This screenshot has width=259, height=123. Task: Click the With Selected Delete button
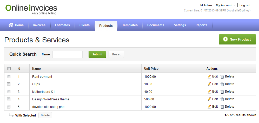45,115
